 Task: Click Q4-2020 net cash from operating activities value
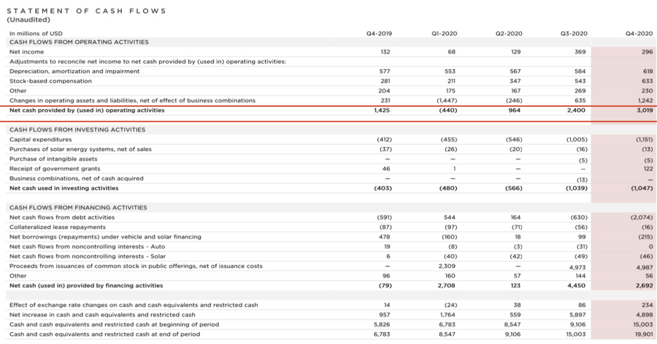643,110
